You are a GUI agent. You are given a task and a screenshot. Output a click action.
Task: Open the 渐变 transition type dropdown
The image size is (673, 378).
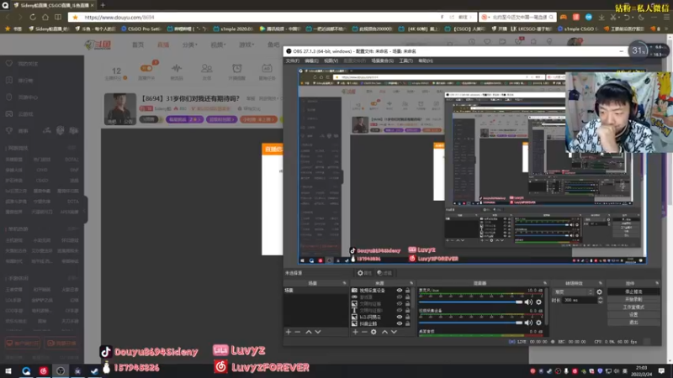(573, 291)
